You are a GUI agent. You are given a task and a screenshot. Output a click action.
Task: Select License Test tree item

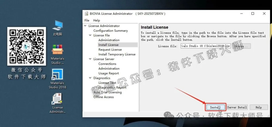click(107, 83)
